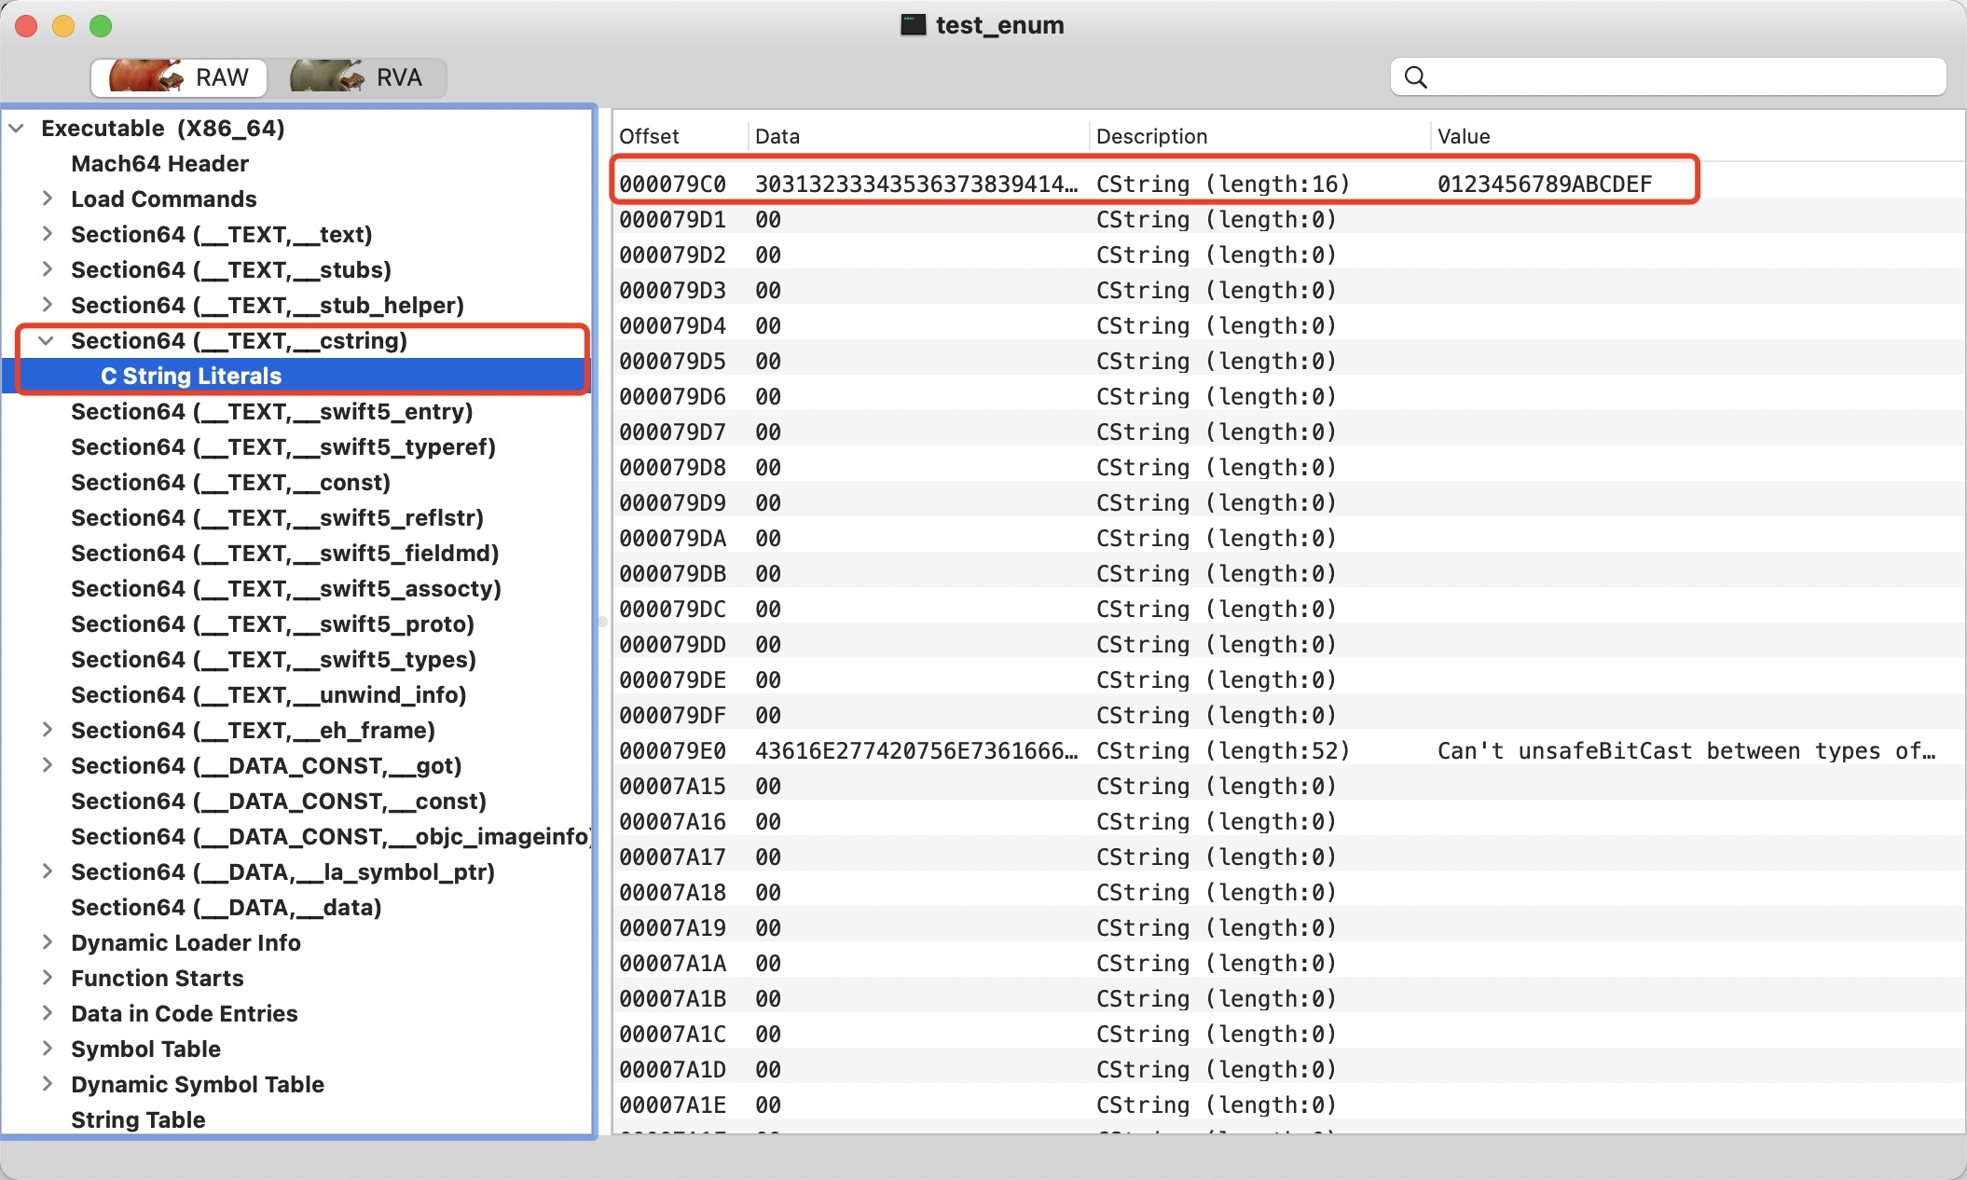Collapse the Executable (X86_64) root node
The width and height of the screenshot is (1967, 1180).
[x=17, y=129]
